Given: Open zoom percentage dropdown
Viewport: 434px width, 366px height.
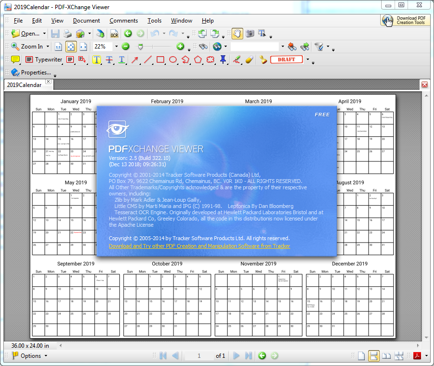Looking at the screenshot, I should [116, 47].
